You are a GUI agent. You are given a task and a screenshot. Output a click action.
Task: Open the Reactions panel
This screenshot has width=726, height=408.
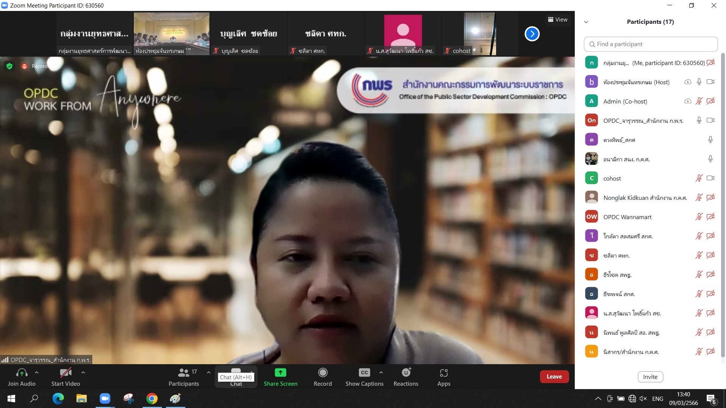coord(406,377)
